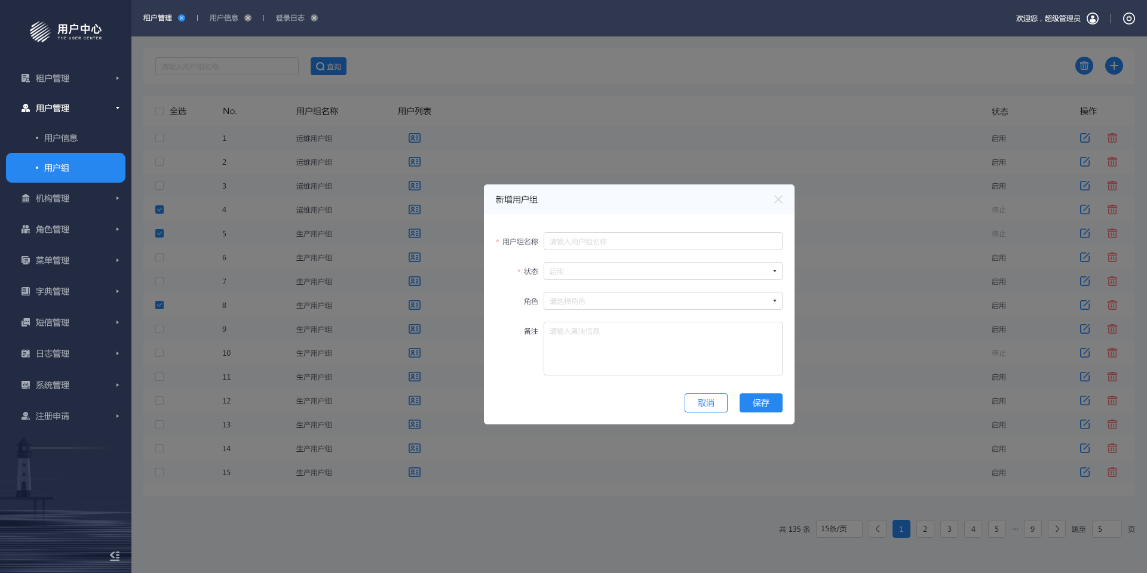This screenshot has height=573, width=1147.
Task: Click the 用户组名称 input field in dialog
Action: coord(663,241)
